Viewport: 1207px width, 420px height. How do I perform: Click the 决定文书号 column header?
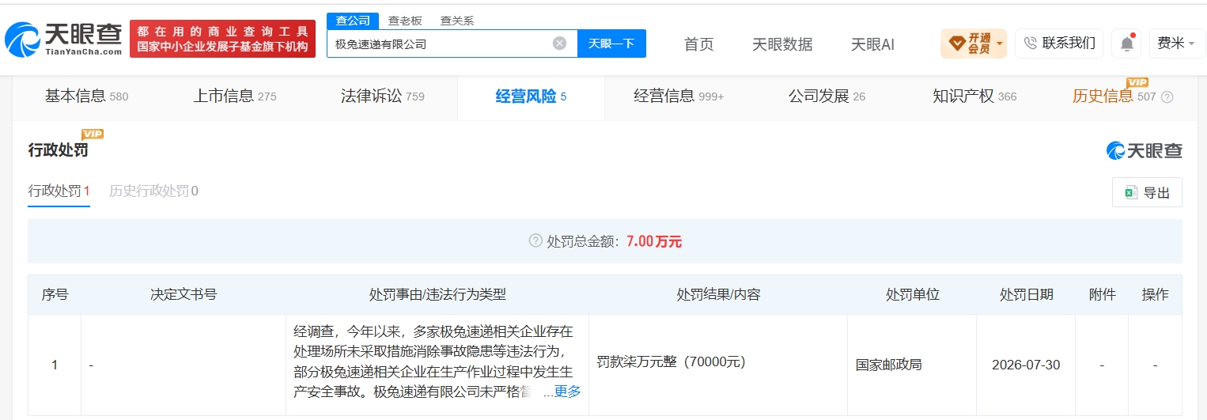click(x=184, y=294)
